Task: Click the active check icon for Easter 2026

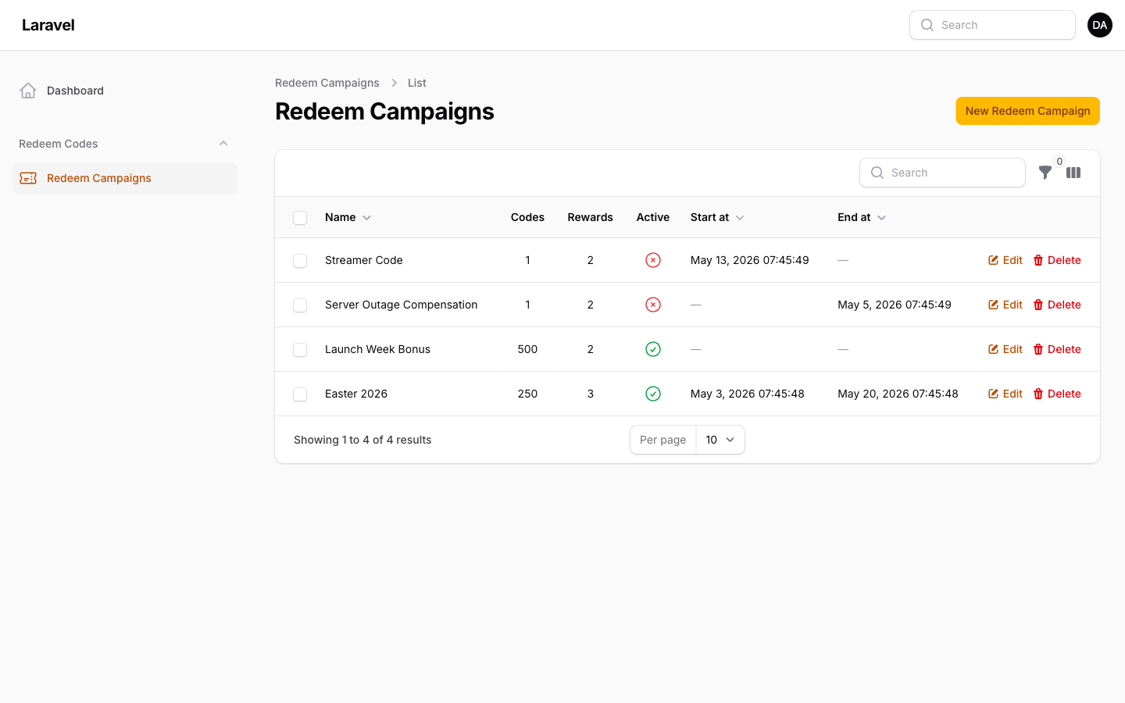Action: 653,394
